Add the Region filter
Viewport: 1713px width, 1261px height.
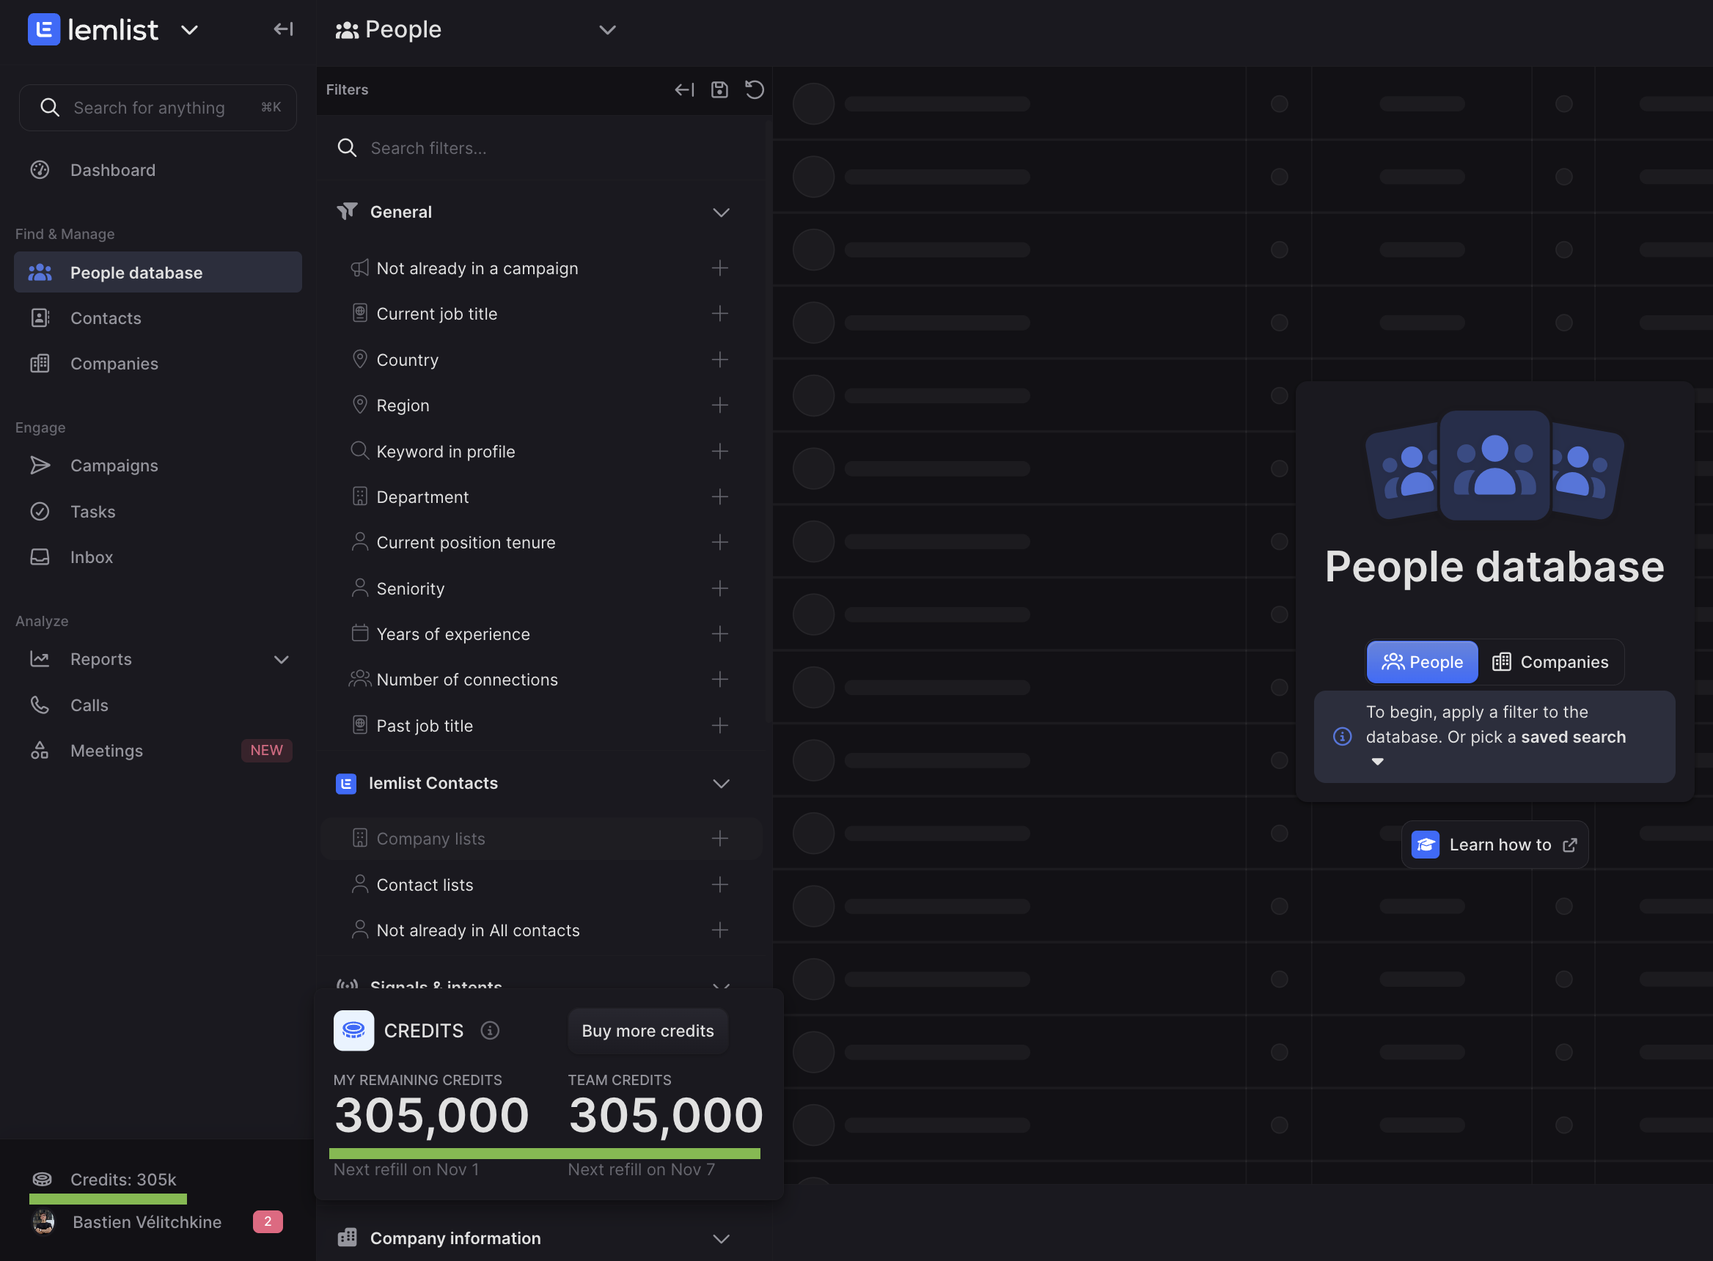point(719,405)
